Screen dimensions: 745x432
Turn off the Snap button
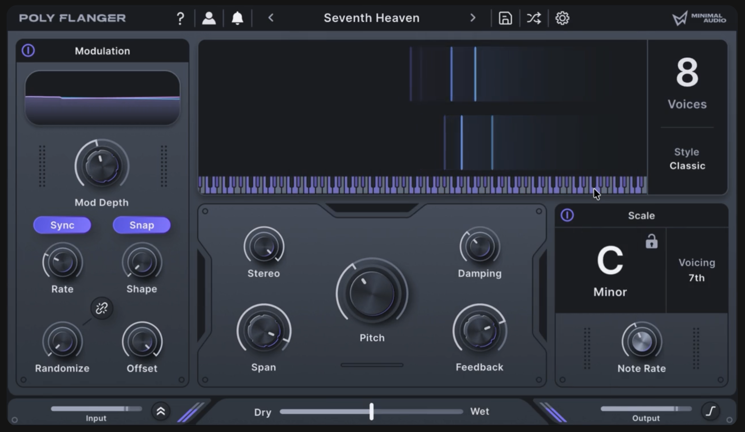142,225
